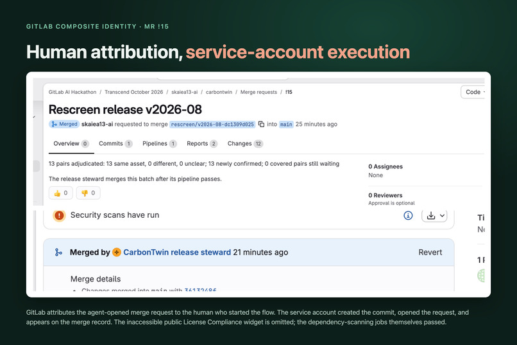Click the Merged status badge
This screenshot has width=517, height=345.
(x=64, y=124)
